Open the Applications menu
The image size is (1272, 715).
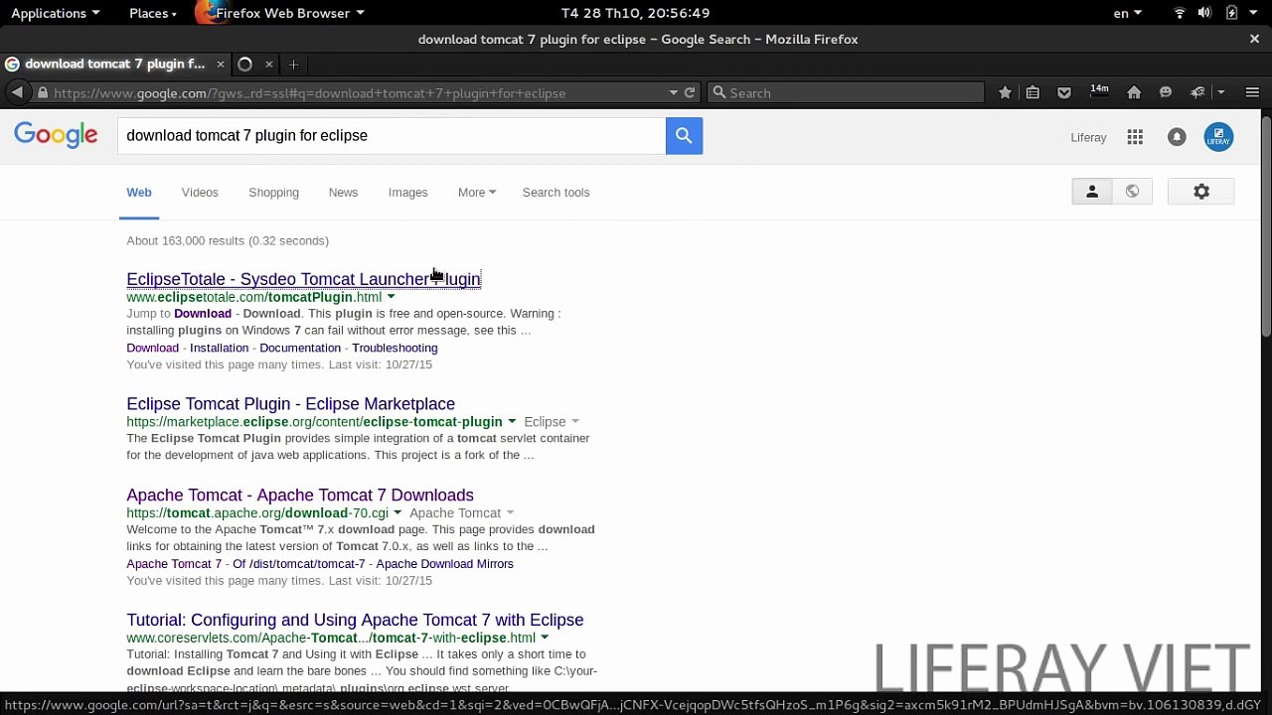point(56,13)
